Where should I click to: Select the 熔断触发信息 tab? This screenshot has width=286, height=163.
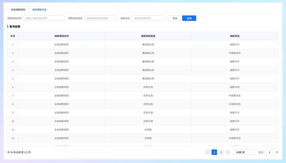tap(39, 10)
